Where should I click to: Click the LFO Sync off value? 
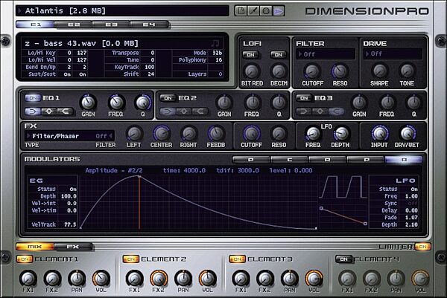pos(412,204)
